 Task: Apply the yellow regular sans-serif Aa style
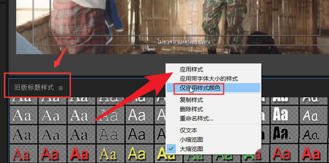[140, 153]
